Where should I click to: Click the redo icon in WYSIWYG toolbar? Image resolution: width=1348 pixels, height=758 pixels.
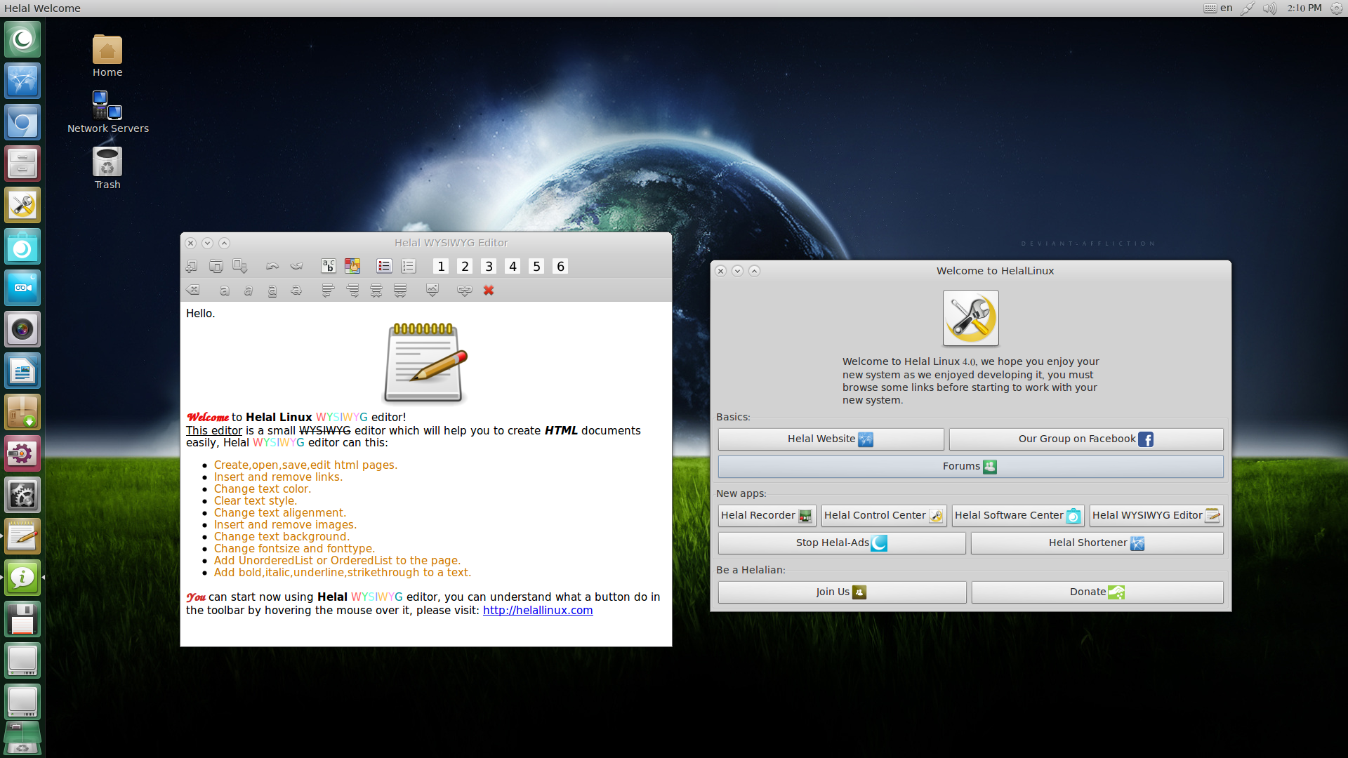tap(296, 267)
